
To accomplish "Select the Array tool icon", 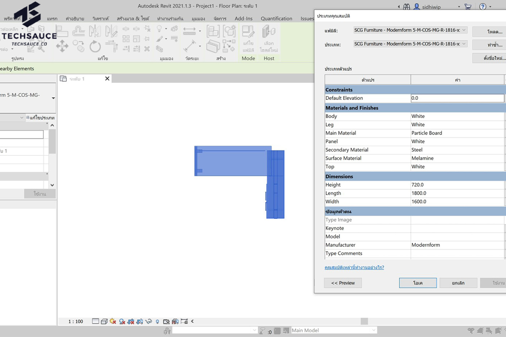I will 126,39.
